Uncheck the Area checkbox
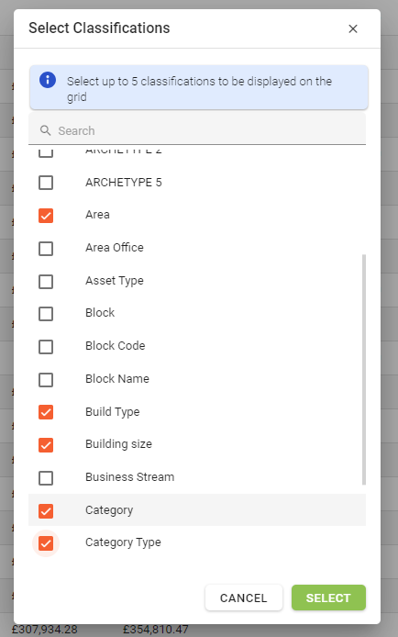Viewport: 398px width, 637px height. 46,216
